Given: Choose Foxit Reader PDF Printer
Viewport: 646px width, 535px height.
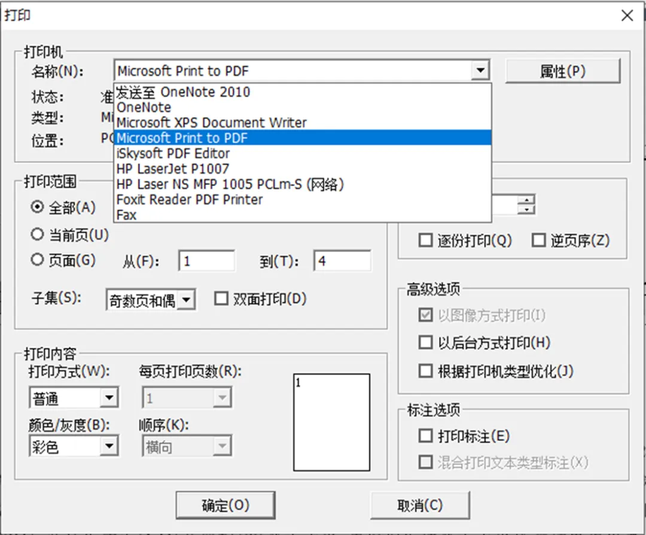Looking at the screenshot, I should [303, 199].
